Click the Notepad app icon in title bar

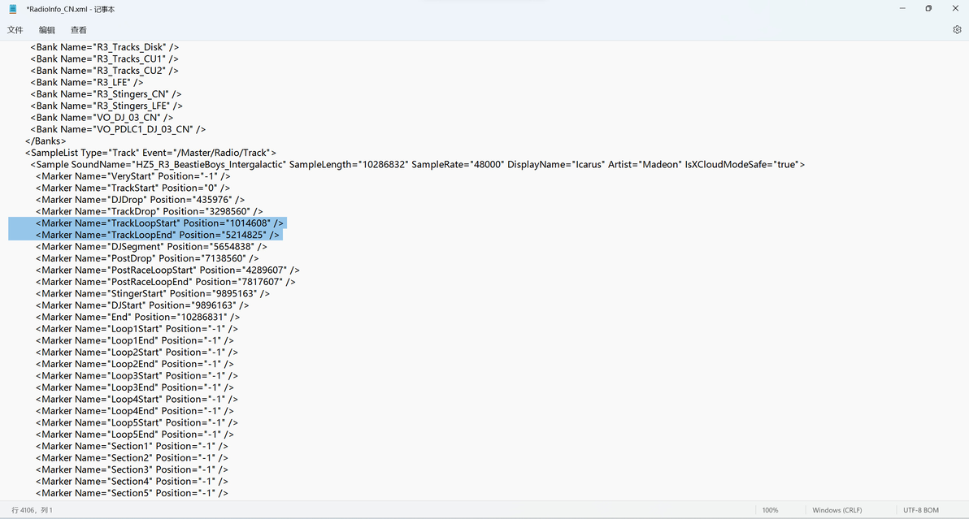(x=12, y=9)
